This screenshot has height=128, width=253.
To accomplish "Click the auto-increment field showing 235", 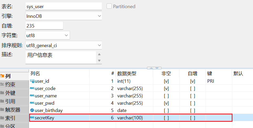I will tap(44, 26).
